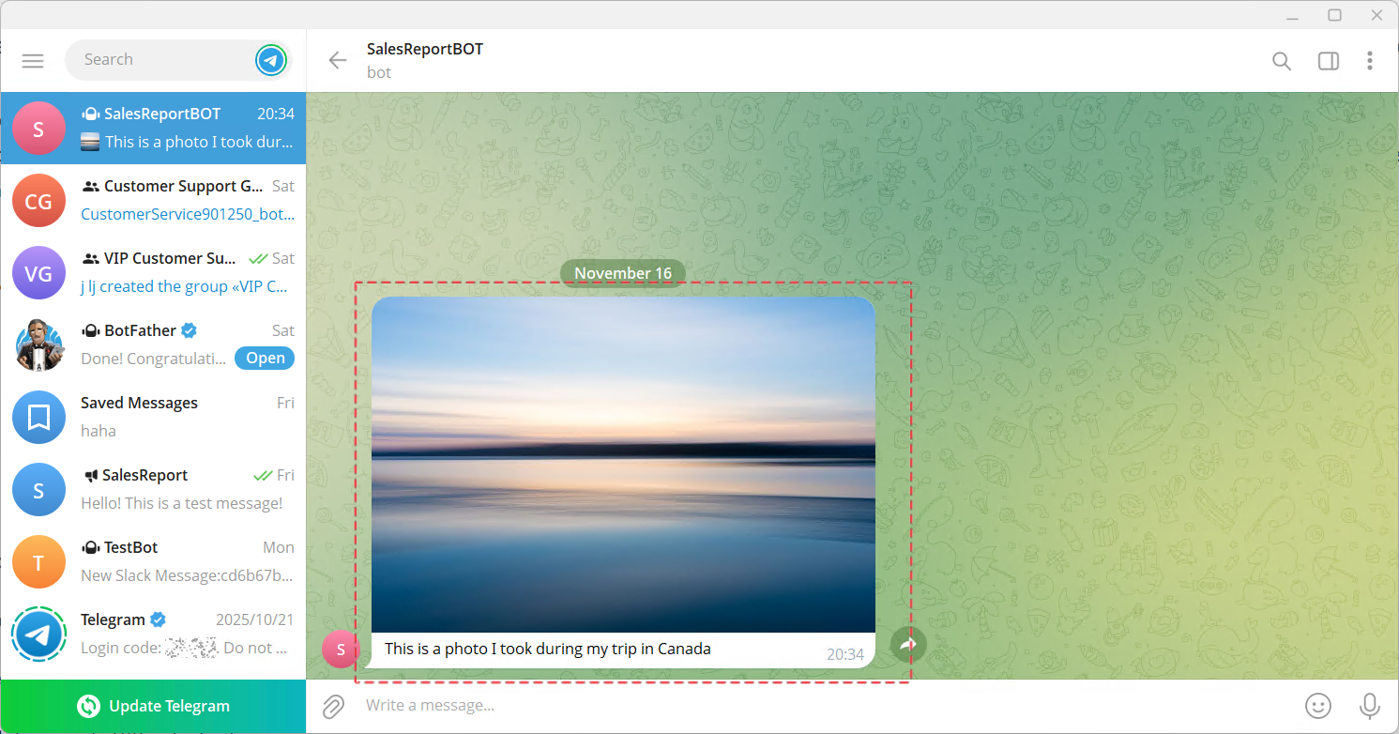Forward the photo using the share arrow
This screenshot has height=734, width=1399.
click(907, 645)
